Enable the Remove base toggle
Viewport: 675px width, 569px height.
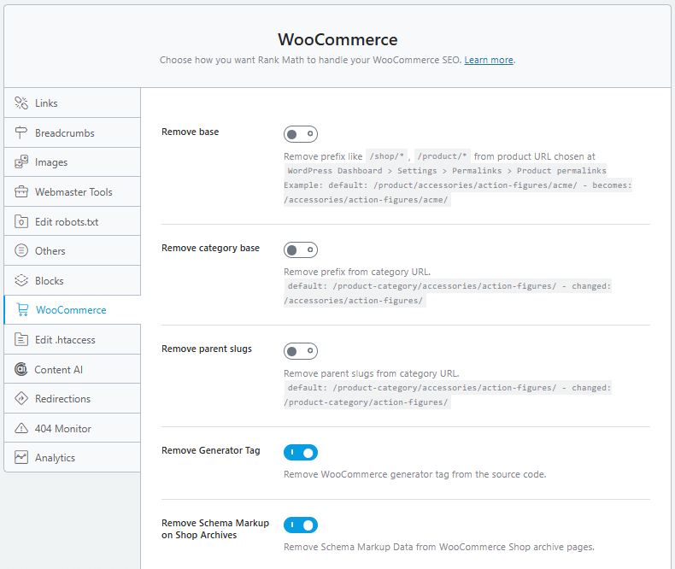(301, 134)
